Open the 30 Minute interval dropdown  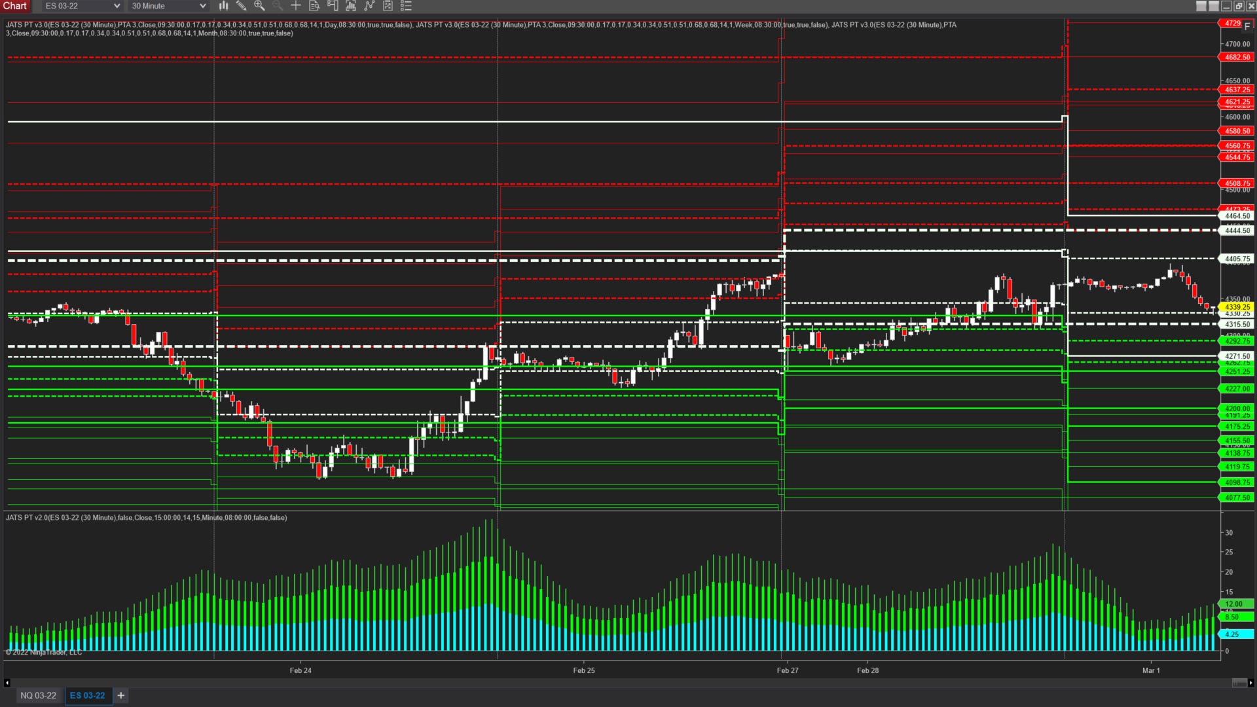point(167,6)
